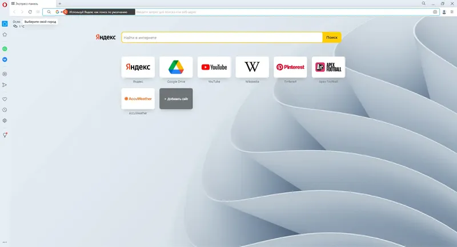Click the Выберите свой город tooltip

pos(40,22)
